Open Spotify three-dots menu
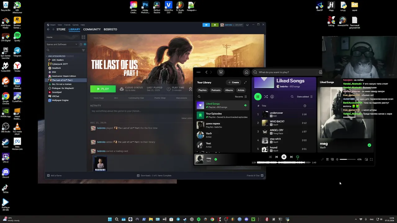This screenshot has height=223, width=397. point(198,72)
